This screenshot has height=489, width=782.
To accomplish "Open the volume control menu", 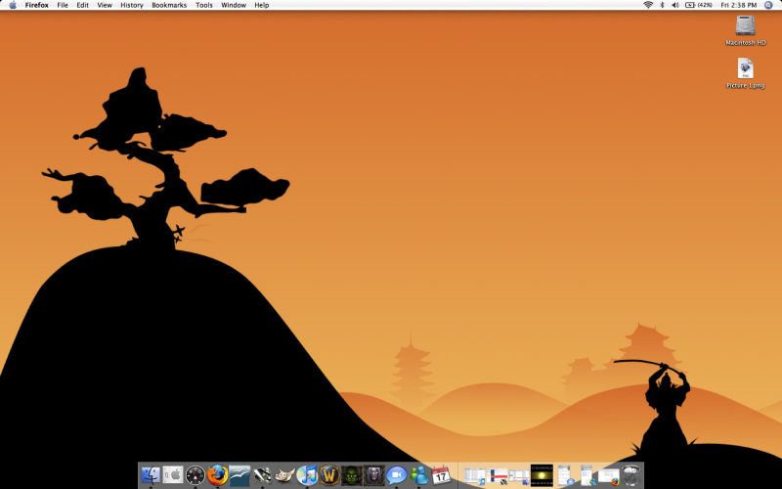I will click(674, 5).
